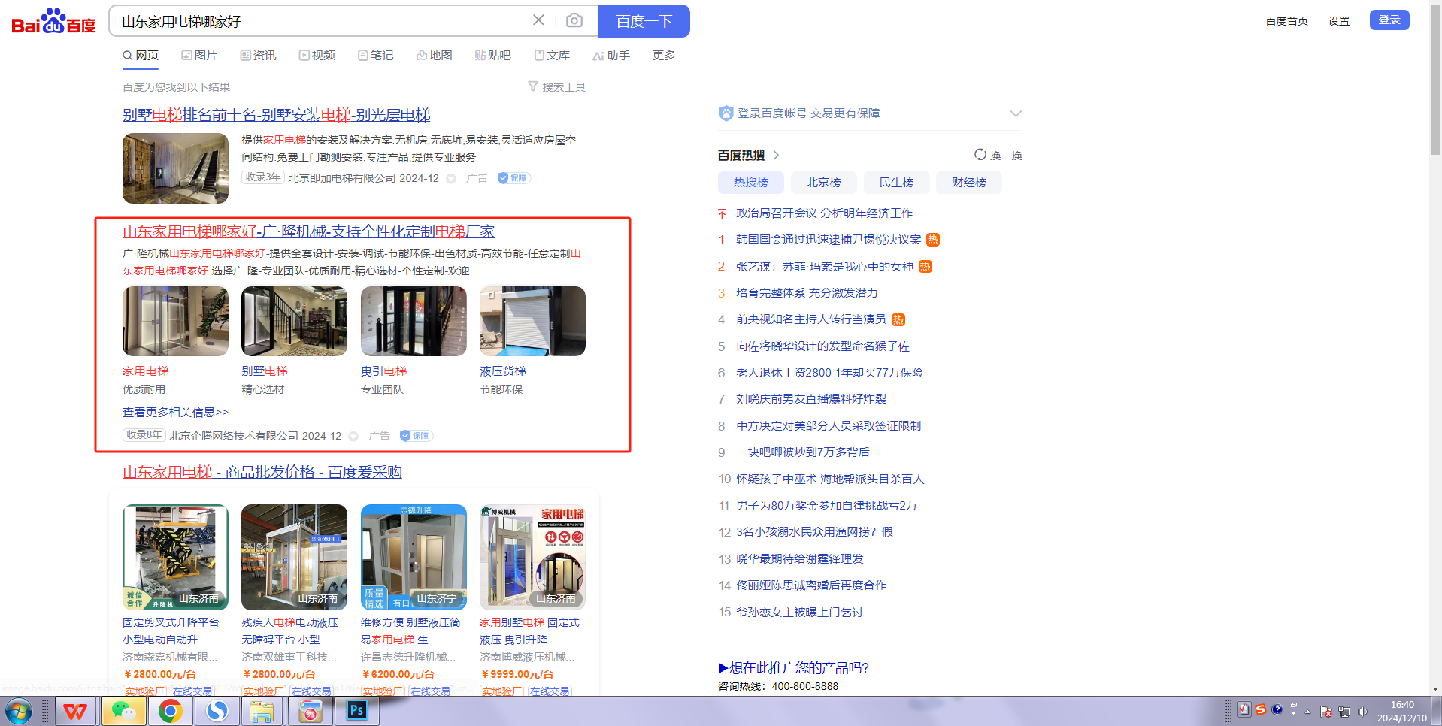The width and height of the screenshot is (1442, 726).
Task: Open the network connection tray icon
Action: pyautogui.click(x=1344, y=712)
